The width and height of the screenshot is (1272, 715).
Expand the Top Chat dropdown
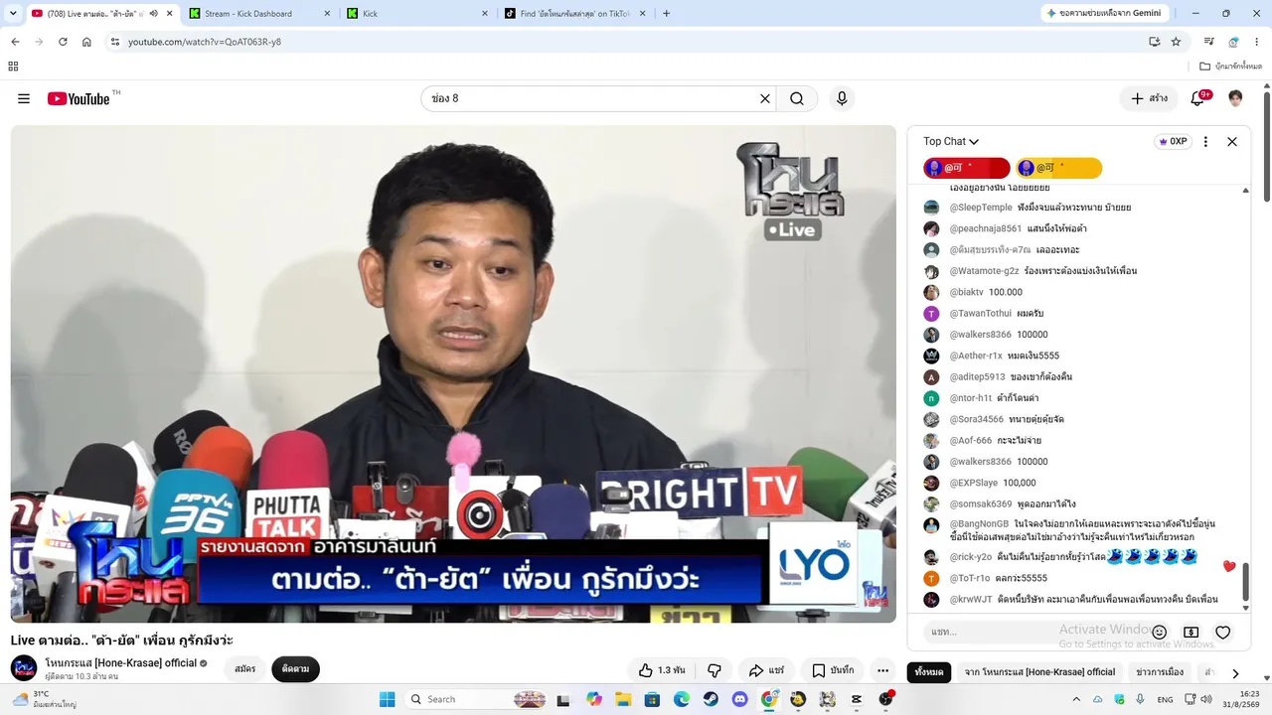click(951, 142)
